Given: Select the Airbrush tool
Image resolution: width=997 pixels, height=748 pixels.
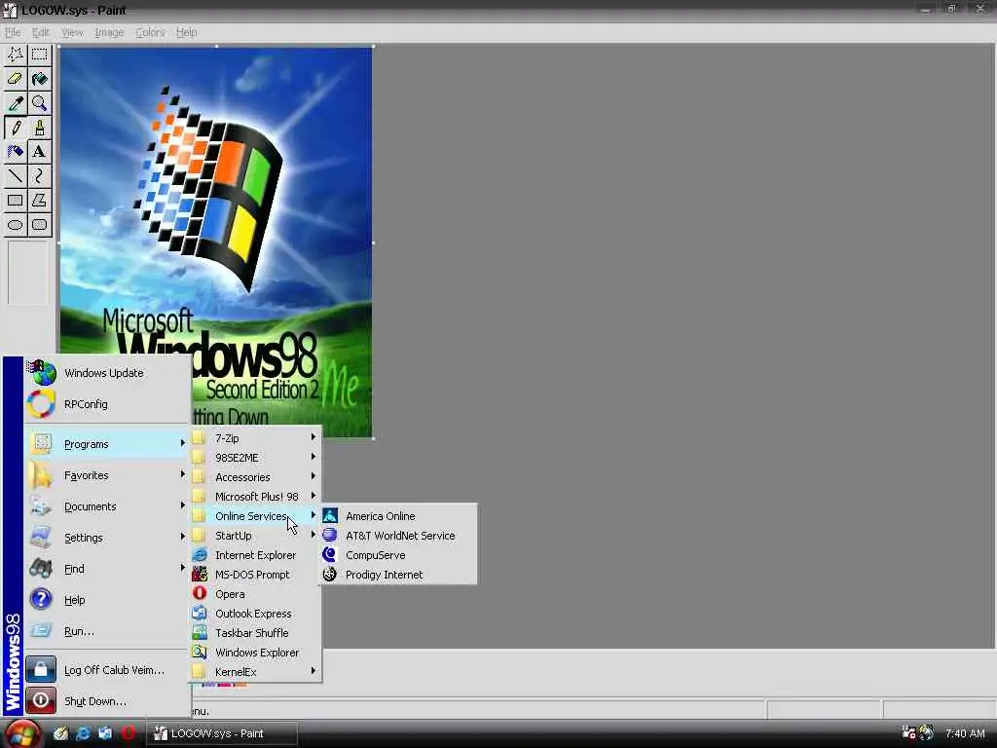Looking at the screenshot, I should pos(16,151).
